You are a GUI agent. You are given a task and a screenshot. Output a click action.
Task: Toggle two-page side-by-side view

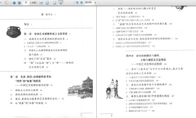61,3
